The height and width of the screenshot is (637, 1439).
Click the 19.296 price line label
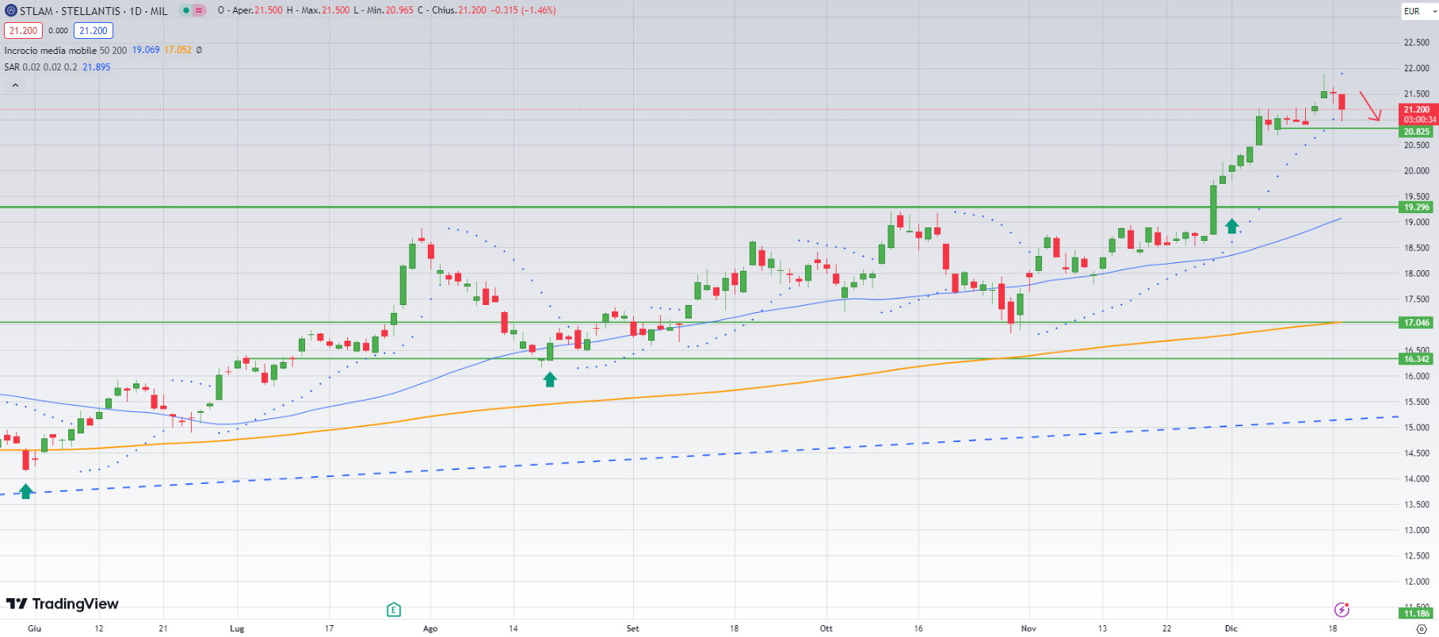(1417, 208)
